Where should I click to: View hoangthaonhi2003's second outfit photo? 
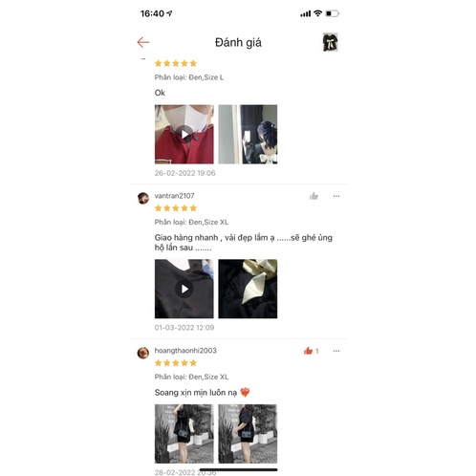click(248, 434)
